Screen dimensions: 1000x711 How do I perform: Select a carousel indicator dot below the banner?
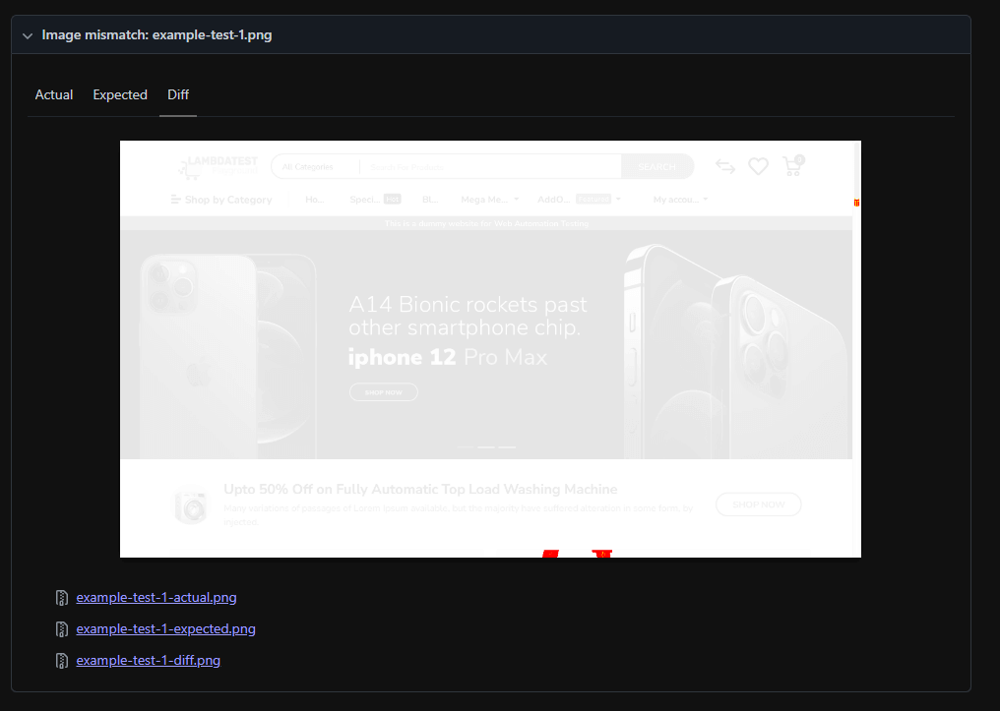coord(484,445)
